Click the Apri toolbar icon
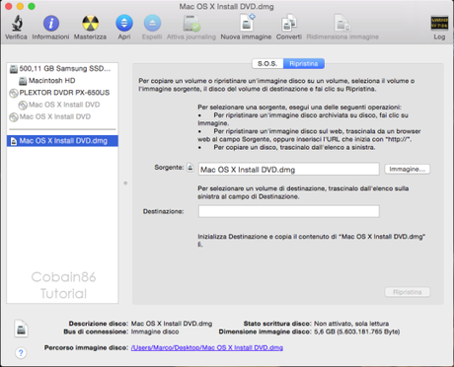 click(124, 24)
